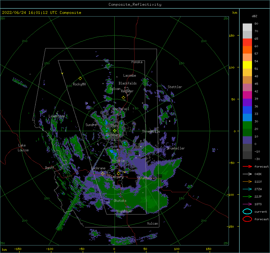The height and width of the screenshot is (253, 270).
Task: Click the RedDeer city label
Action: click(127, 91)
